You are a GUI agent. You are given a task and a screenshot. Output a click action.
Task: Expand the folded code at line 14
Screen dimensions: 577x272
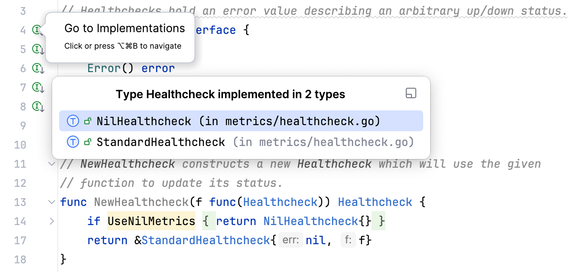click(x=51, y=221)
